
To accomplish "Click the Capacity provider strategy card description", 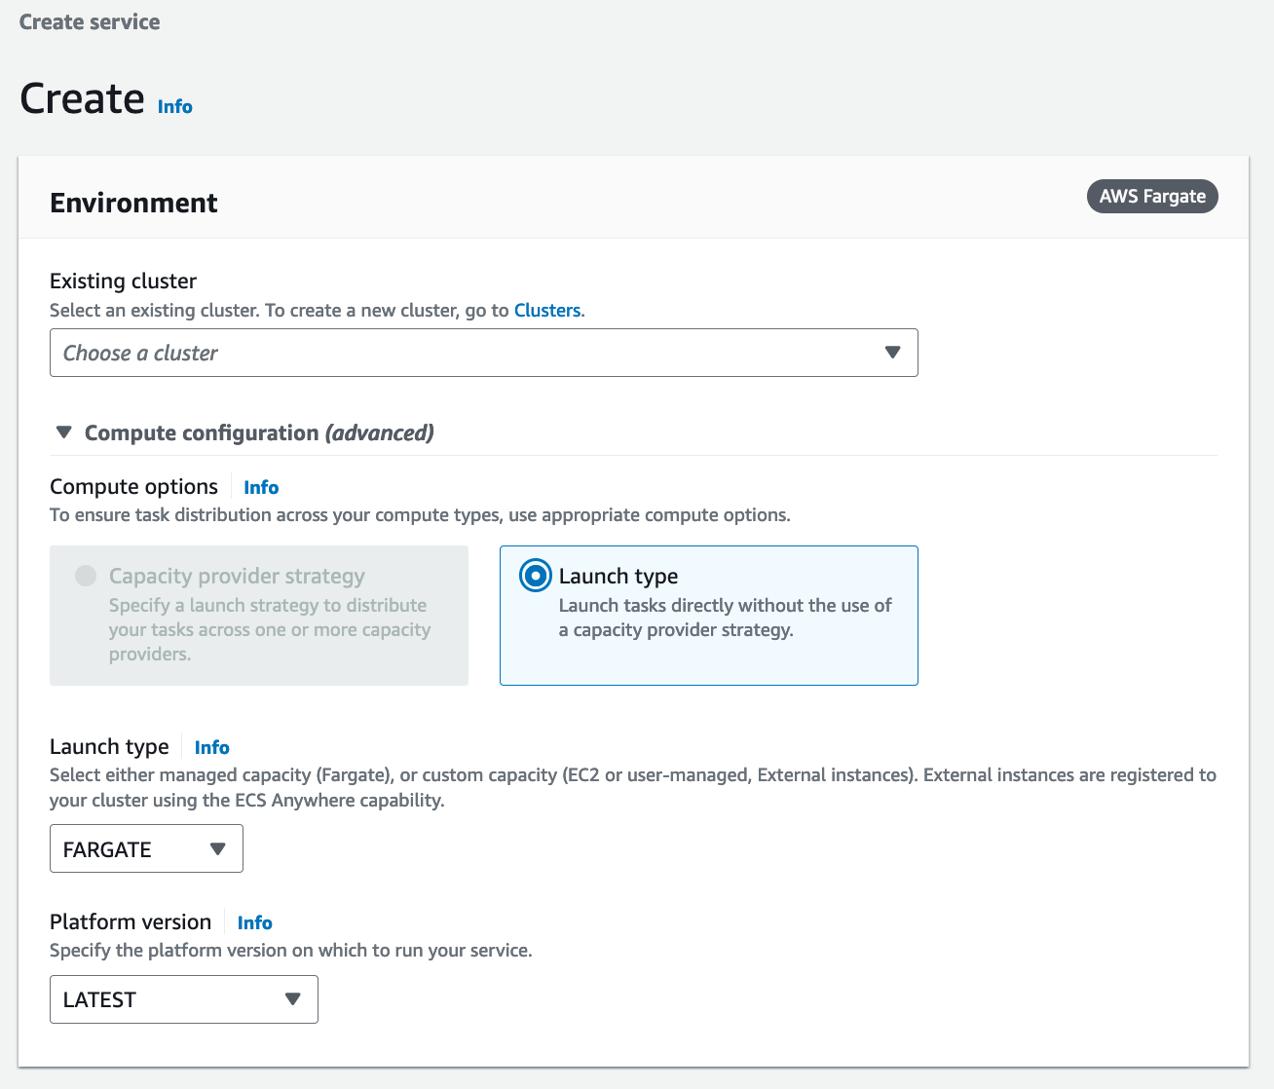I will [x=270, y=629].
